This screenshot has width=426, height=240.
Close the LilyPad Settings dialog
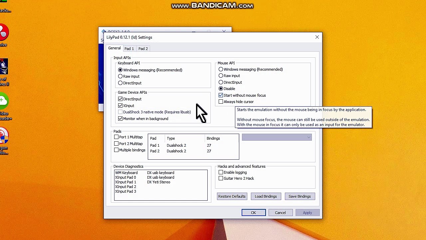point(317,37)
